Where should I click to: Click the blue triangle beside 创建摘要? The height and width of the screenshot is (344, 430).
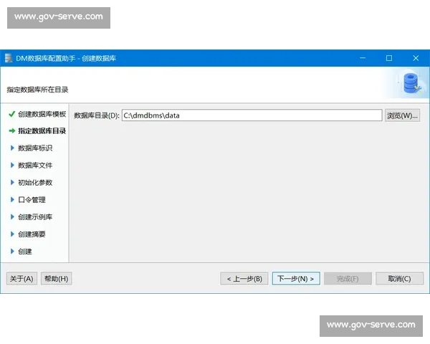12,234
